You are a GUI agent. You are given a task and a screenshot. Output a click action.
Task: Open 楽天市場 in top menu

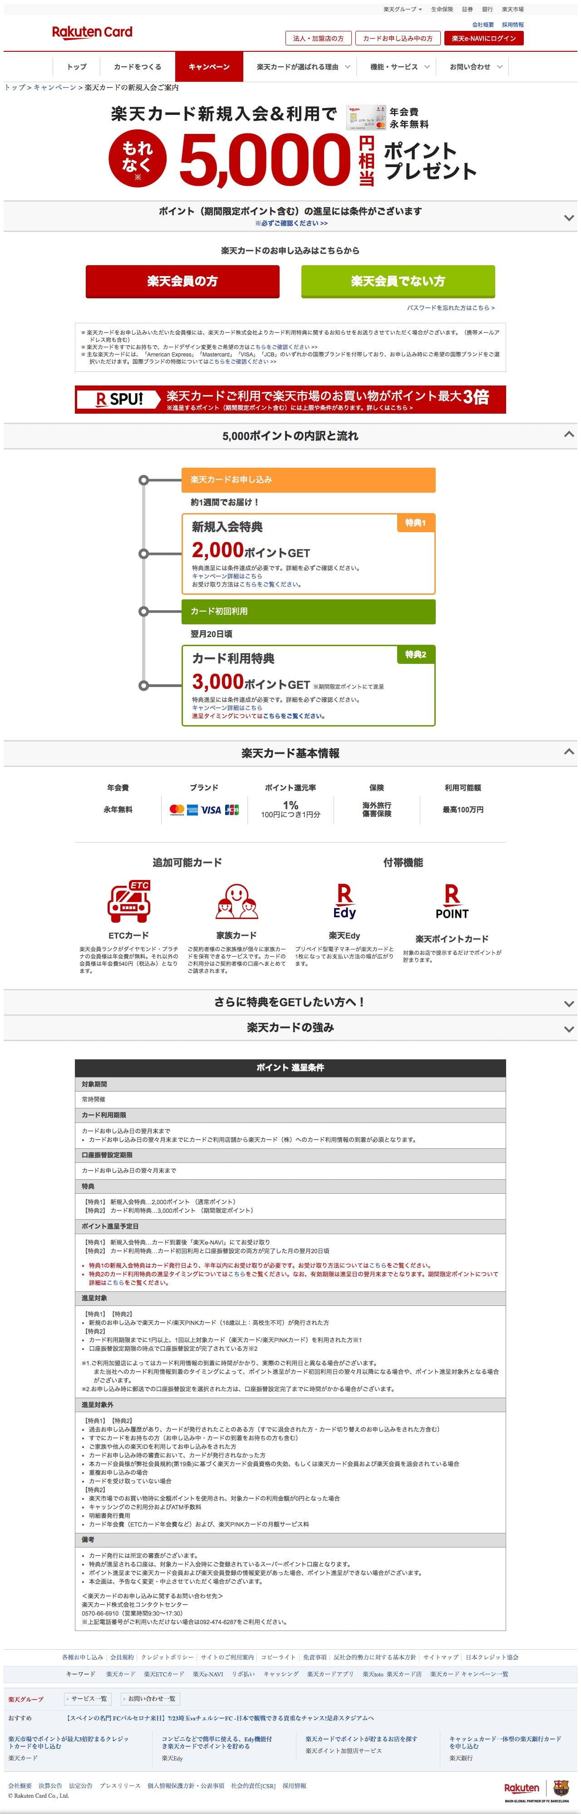point(513,9)
